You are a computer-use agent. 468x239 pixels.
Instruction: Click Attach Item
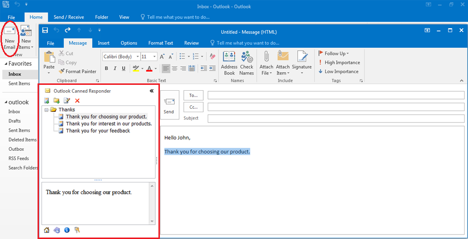click(283, 63)
